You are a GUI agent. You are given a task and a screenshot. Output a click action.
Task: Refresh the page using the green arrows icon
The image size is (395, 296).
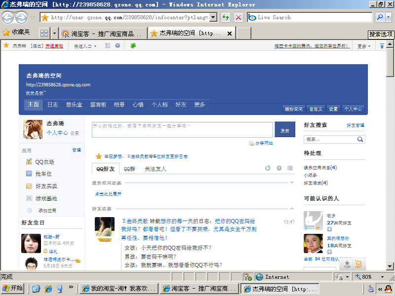point(226,17)
